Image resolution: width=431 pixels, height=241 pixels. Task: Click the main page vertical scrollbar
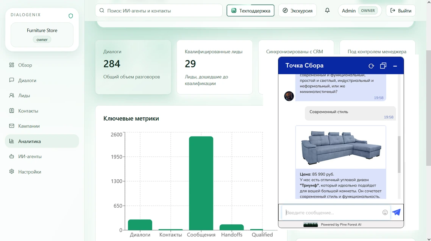[428, 108]
